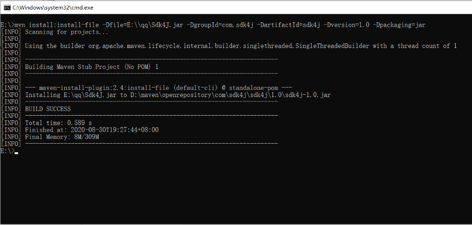Click the C:\Windows\system32\cmd.exe window title
Image resolution: width=472 pixels, height=225 pixels.
[52, 8]
